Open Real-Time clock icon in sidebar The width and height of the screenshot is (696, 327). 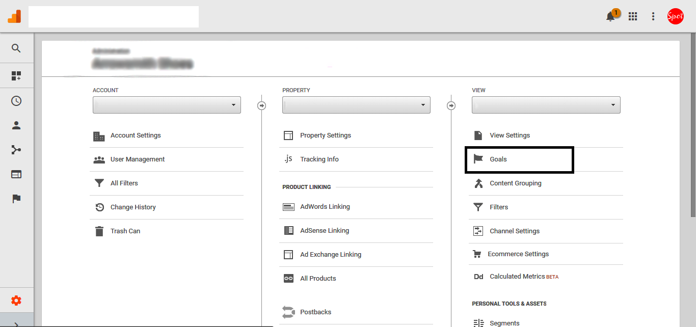(x=16, y=101)
